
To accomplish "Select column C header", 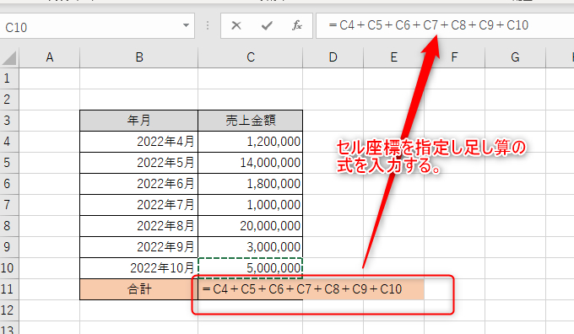I will click(251, 57).
